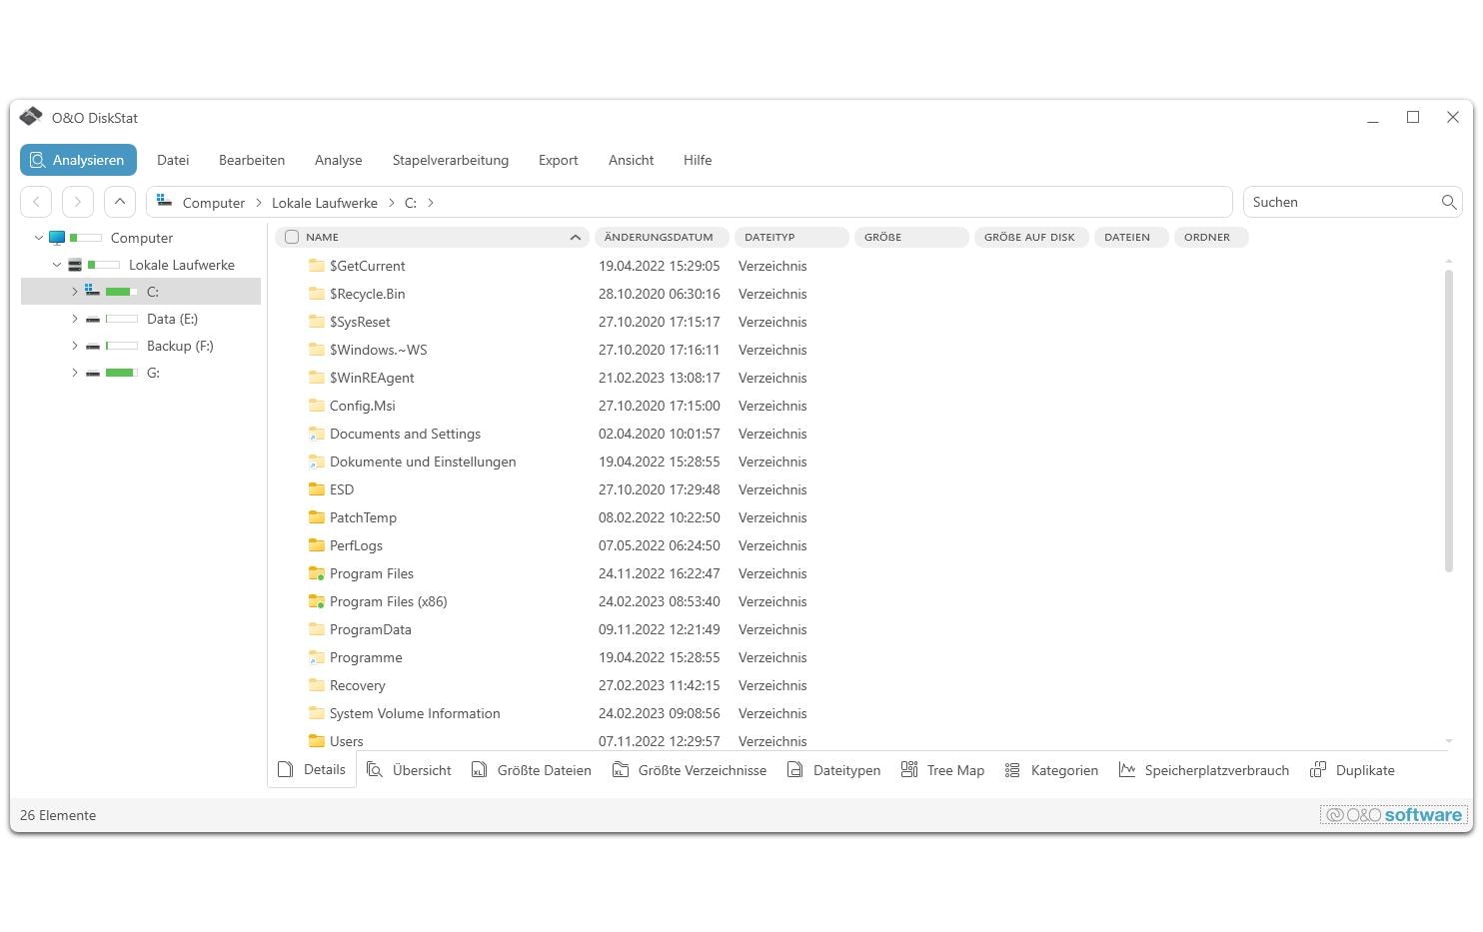Viewport: 1483px width, 932px height.
Task: Switch to the Übersicht tab
Action: pyautogui.click(x=409, y=770)
